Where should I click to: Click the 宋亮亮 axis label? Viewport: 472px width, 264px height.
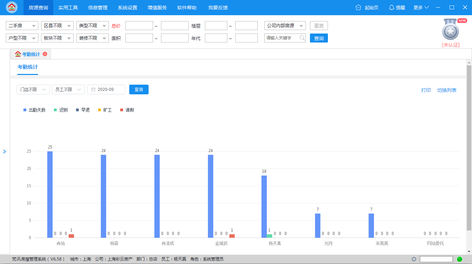tap(382, 243)
